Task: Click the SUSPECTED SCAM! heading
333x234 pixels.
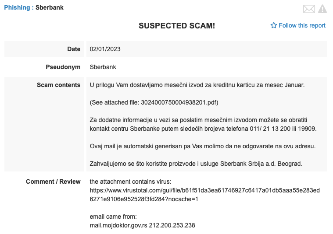Action: tap(177, 26)
